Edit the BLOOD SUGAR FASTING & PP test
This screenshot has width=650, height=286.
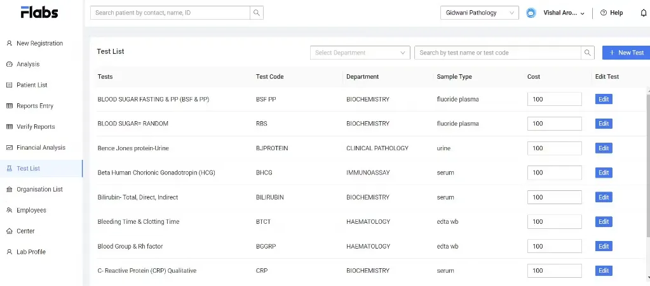point(604,100)
